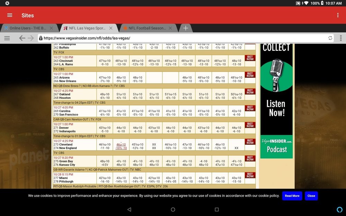Open Alexa assistant icon in bottom corner
The image size is (346, 216).
click(x=340, y=209)
